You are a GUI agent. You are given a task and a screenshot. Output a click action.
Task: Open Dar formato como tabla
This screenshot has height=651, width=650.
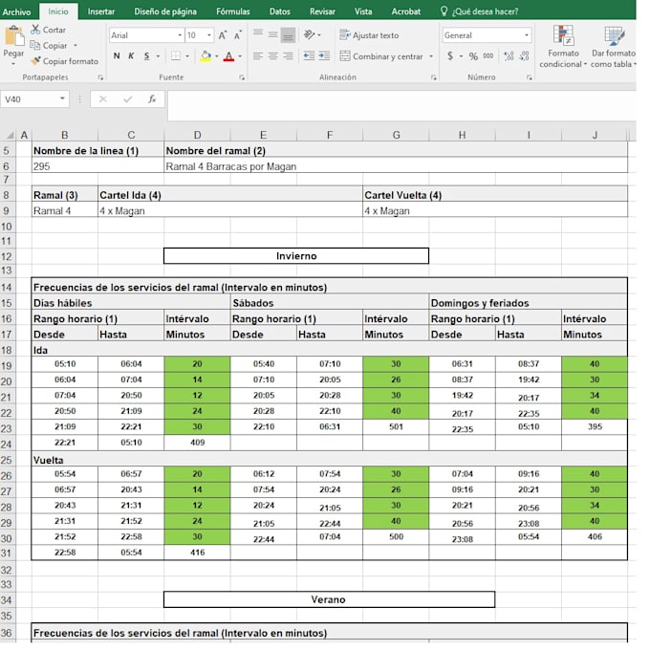click(x=613, y=46)
